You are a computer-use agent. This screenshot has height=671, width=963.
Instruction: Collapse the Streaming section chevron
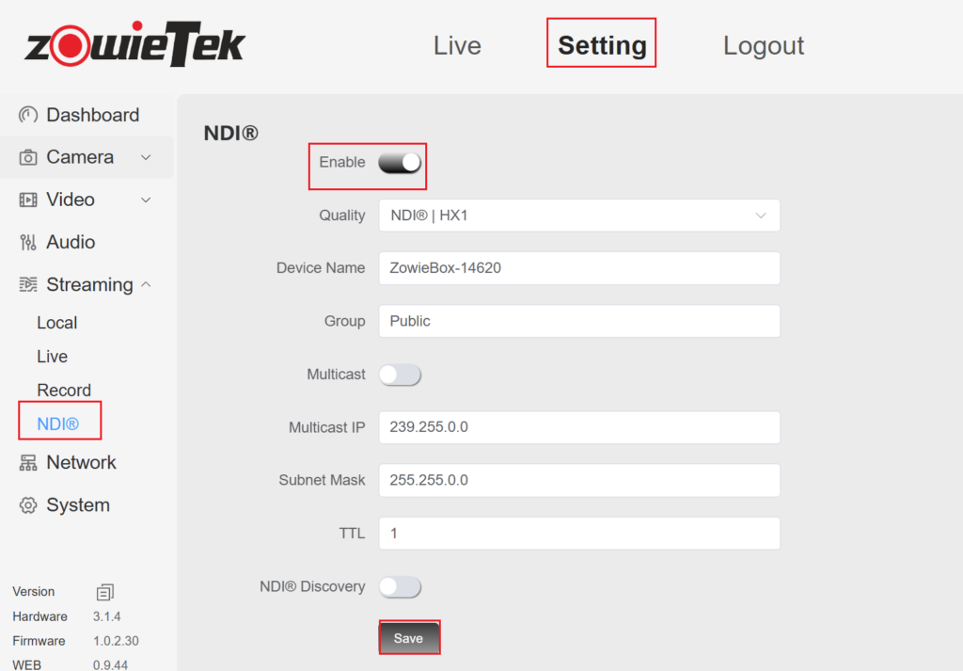click(146, 284)
